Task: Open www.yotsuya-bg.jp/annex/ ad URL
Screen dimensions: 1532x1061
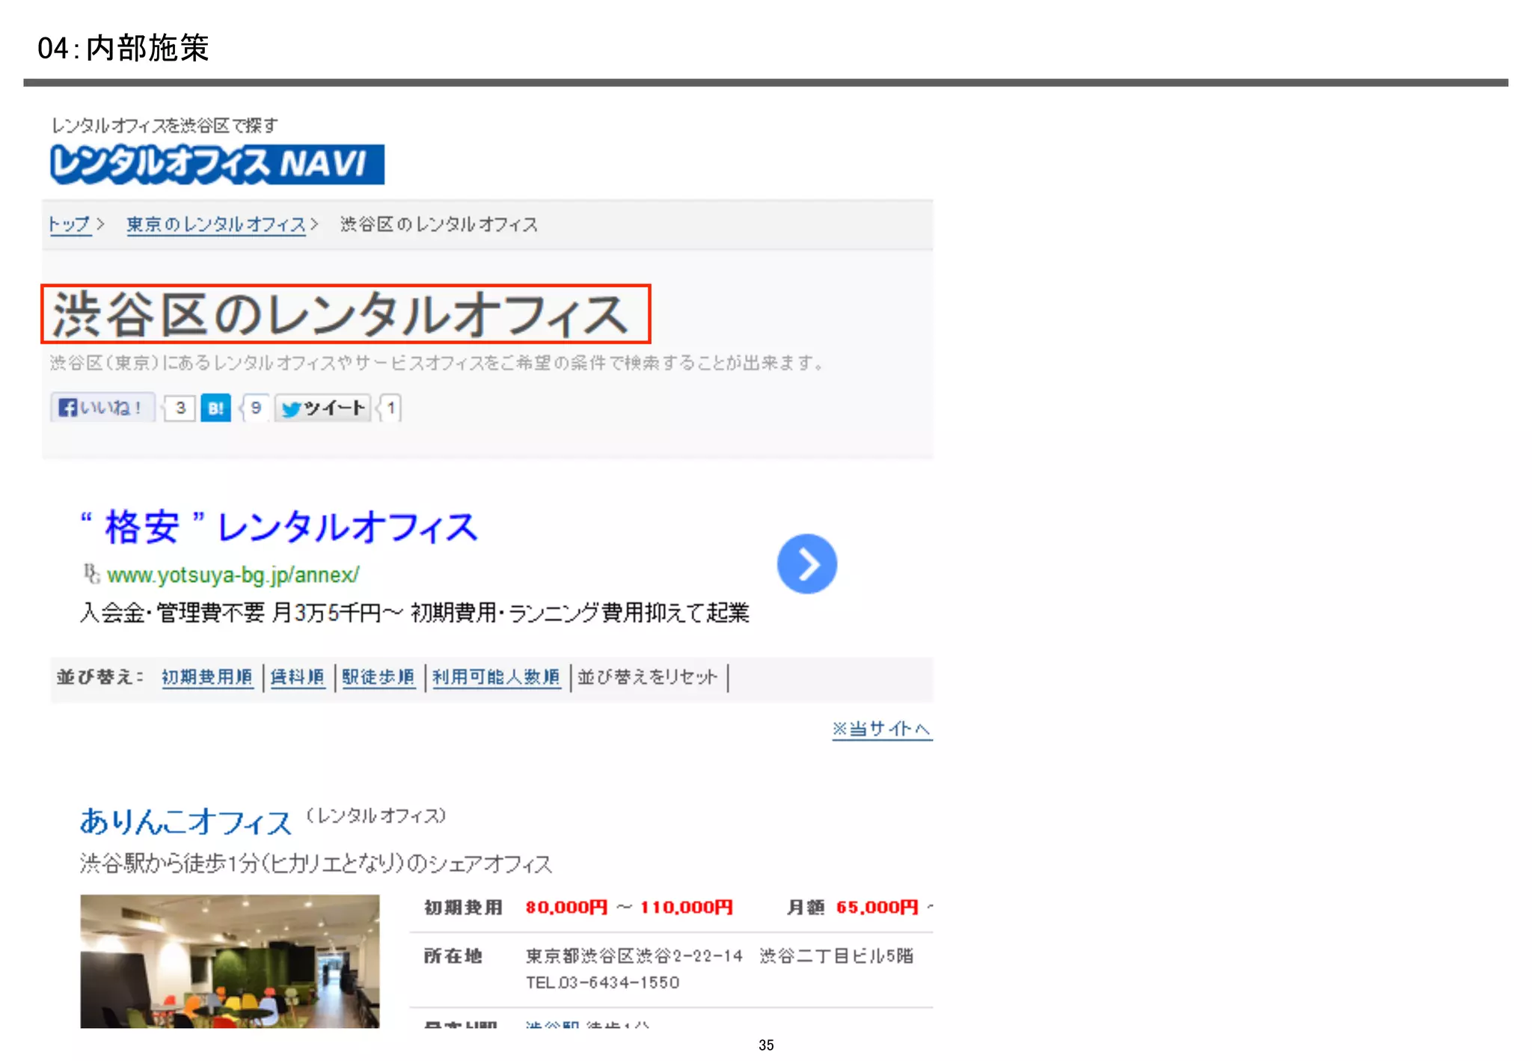Action: (x=233, y=575)
